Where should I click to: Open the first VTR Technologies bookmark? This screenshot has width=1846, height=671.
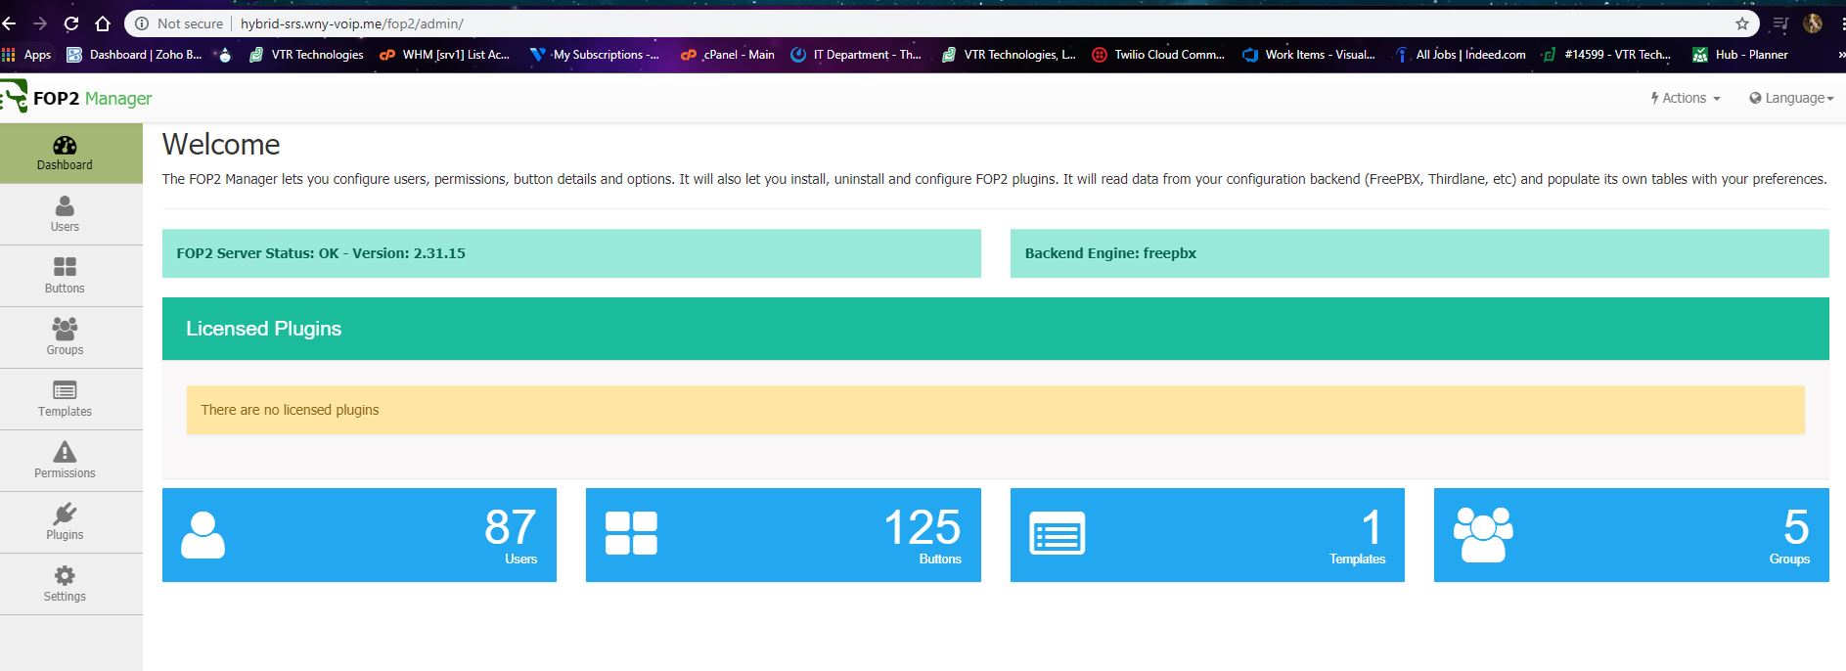click(x=305, y=55)
